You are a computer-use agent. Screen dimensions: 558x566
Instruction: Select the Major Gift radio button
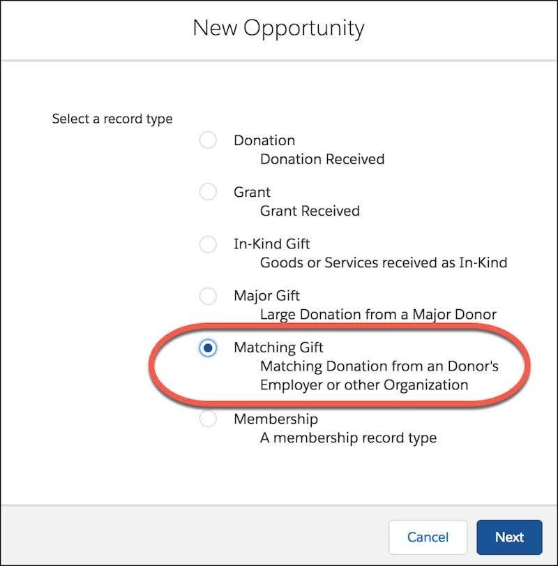(x=208, y=297)
